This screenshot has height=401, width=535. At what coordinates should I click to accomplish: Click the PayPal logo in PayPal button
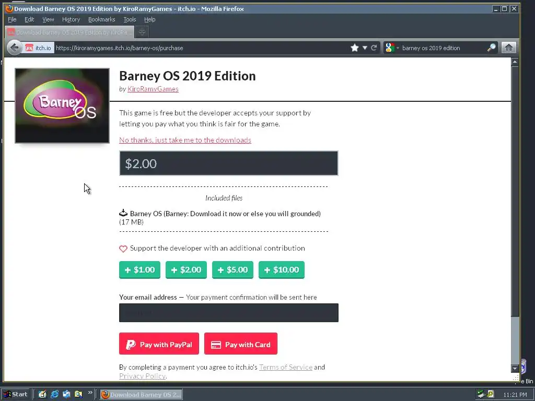point(131,345)
